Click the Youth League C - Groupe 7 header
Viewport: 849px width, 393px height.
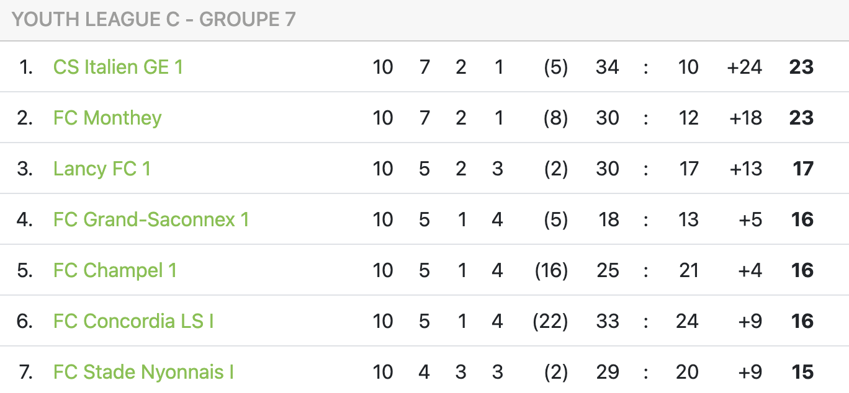point(154,20)
